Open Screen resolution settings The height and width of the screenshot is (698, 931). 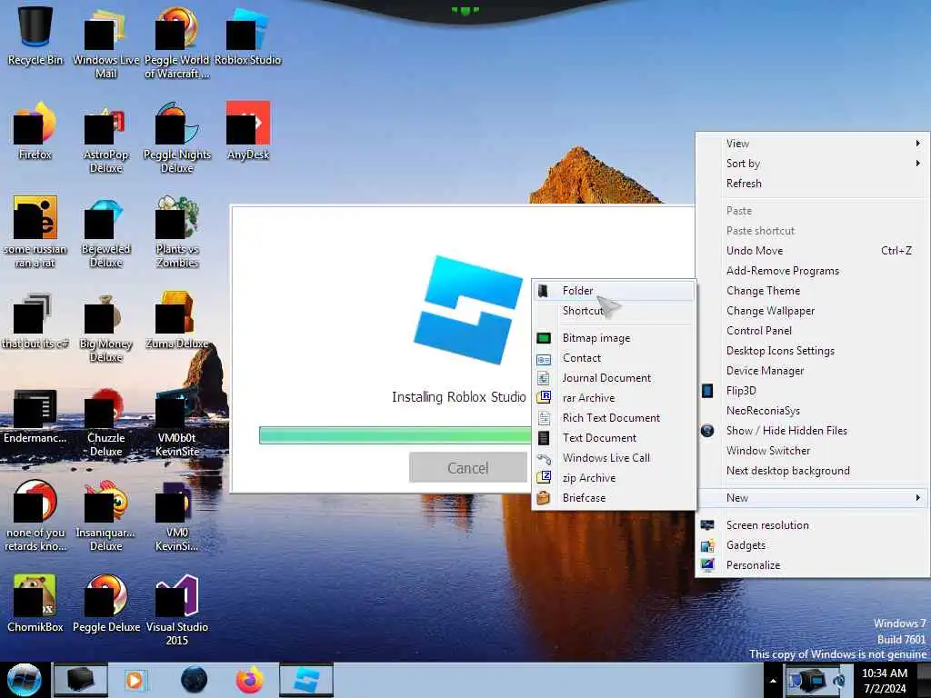pos(812,525)
